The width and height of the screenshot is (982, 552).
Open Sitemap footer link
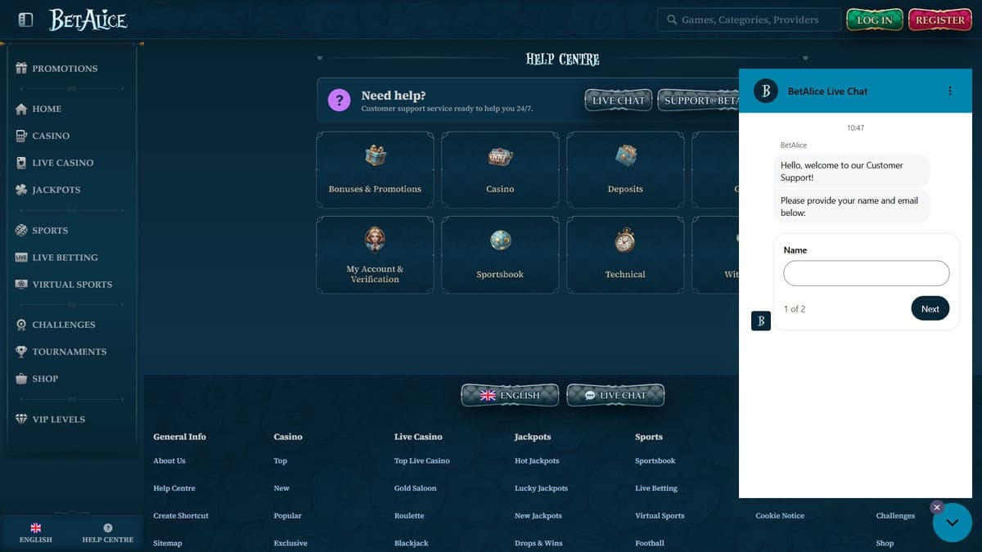(x=168, y=543)
